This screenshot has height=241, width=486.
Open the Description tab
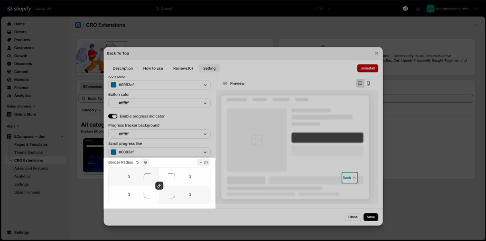tap(123, 68)
